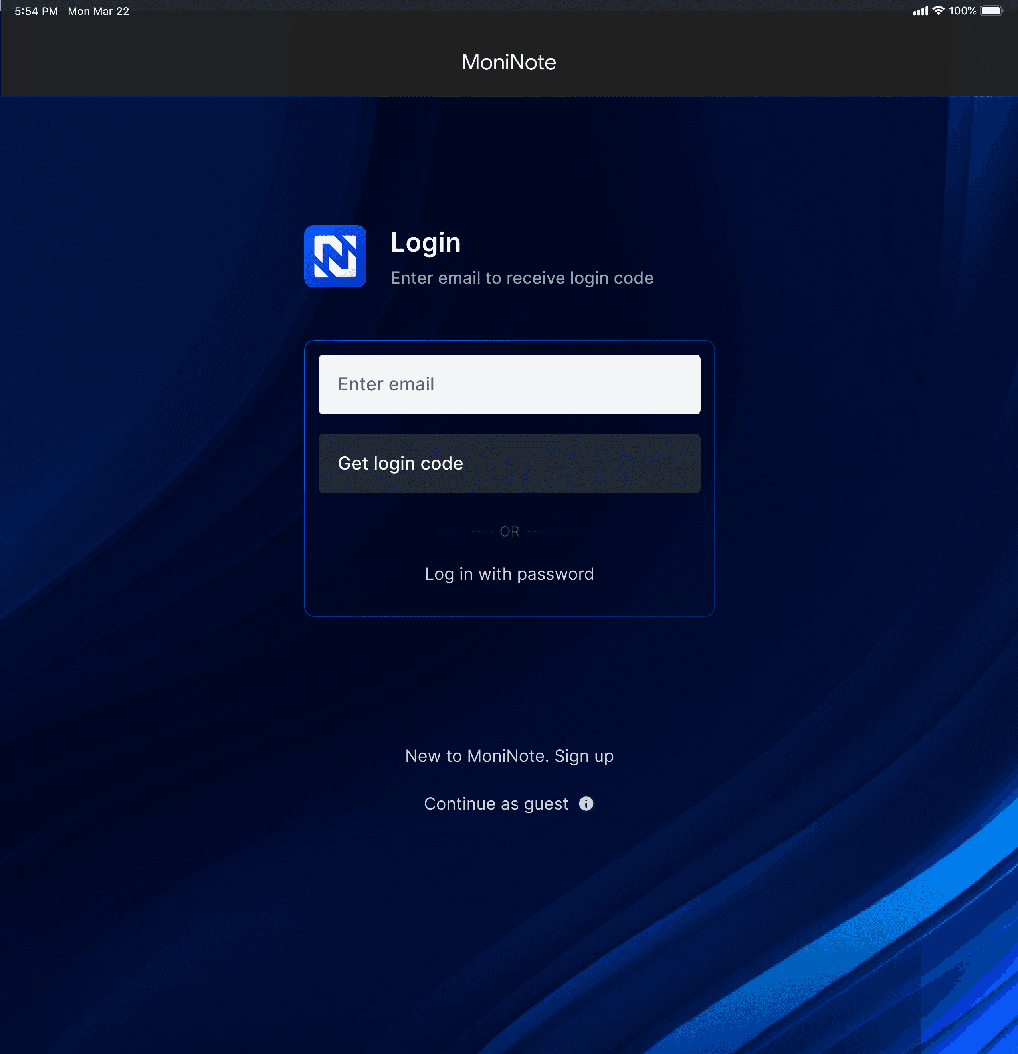Click the 'New to MoniNote.' text

pos(477,755)
